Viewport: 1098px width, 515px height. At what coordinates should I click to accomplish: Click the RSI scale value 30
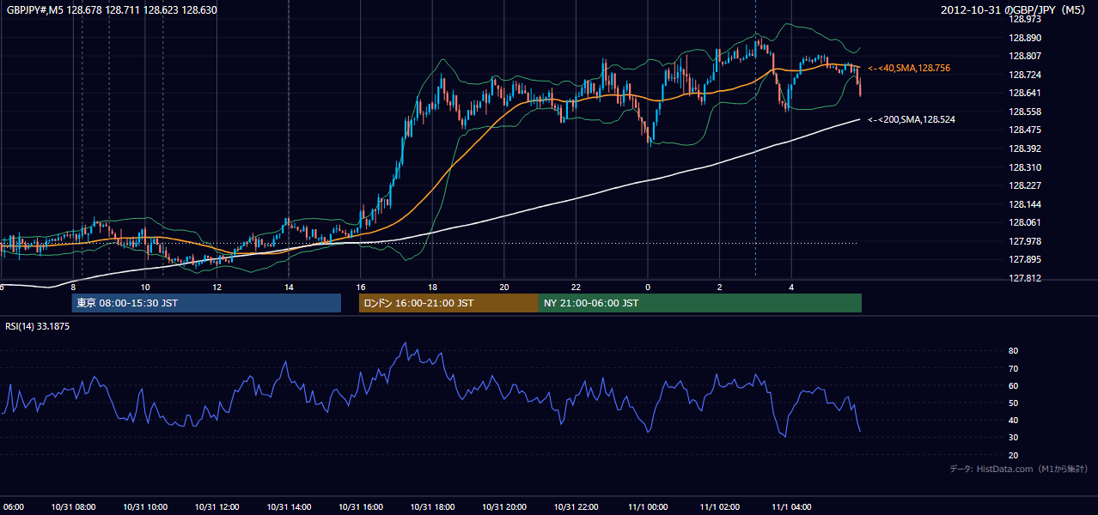[1014, 438]
